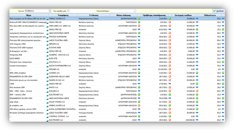Click the green phase icon in CONTROL SYSTEMS S.A. row
The width and height of the screenshot is (234, 130).
(x=139, y=116)
